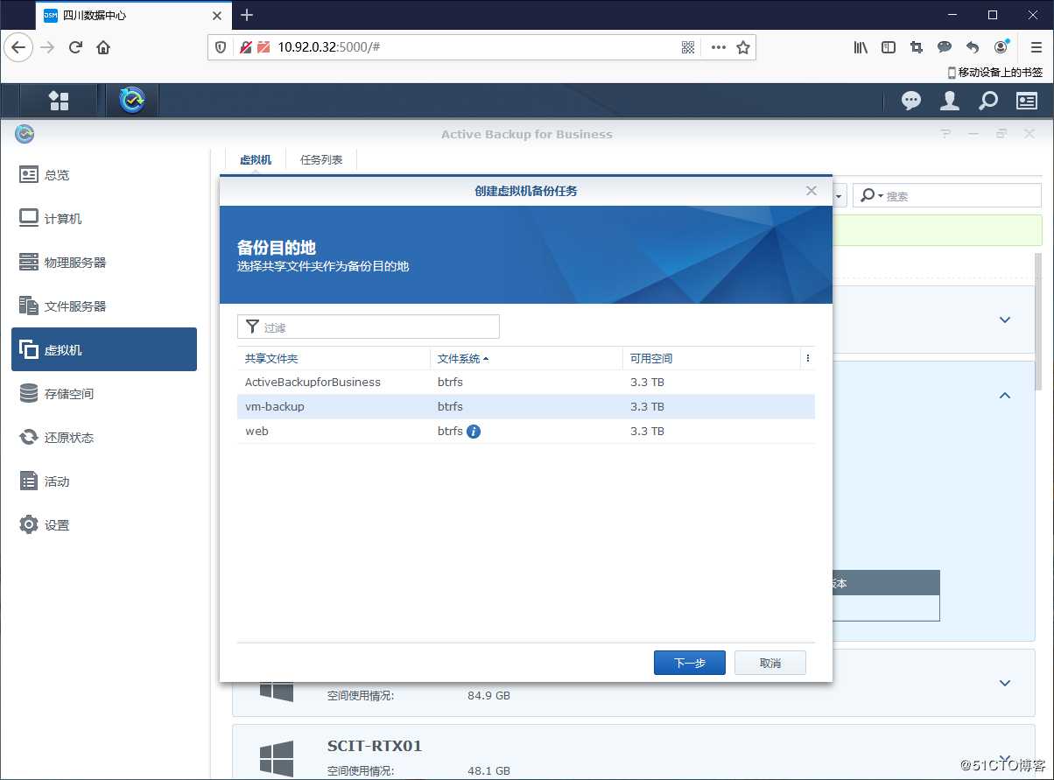Sort by 可用空间 column header
The width and height of the screenshot is (1054, 780).
pos(712,358)
